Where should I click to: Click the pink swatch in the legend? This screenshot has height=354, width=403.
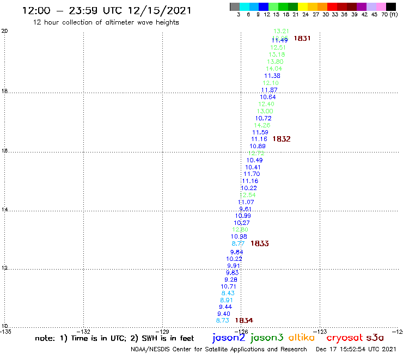pyautogui.click(x=381, y=7)
